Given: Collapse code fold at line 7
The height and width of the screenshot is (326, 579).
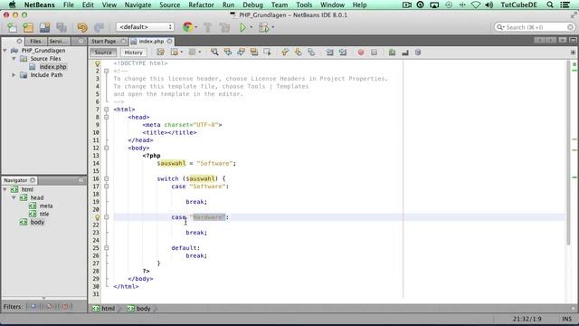Looking at the screenshot, I should click(x=107, y=110).
